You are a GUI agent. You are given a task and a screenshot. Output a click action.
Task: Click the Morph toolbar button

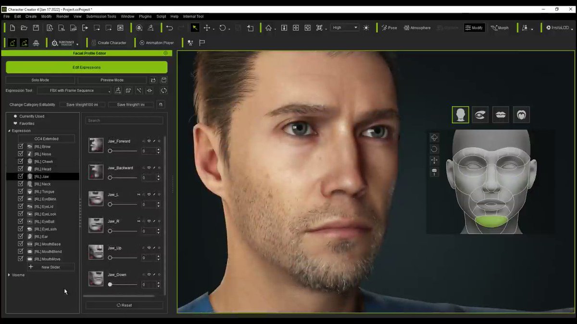pos(500,28)
